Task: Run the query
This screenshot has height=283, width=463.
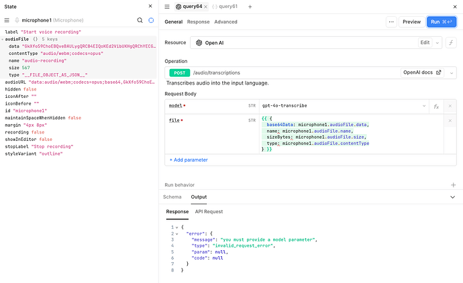Action: [x=442, y=22]
